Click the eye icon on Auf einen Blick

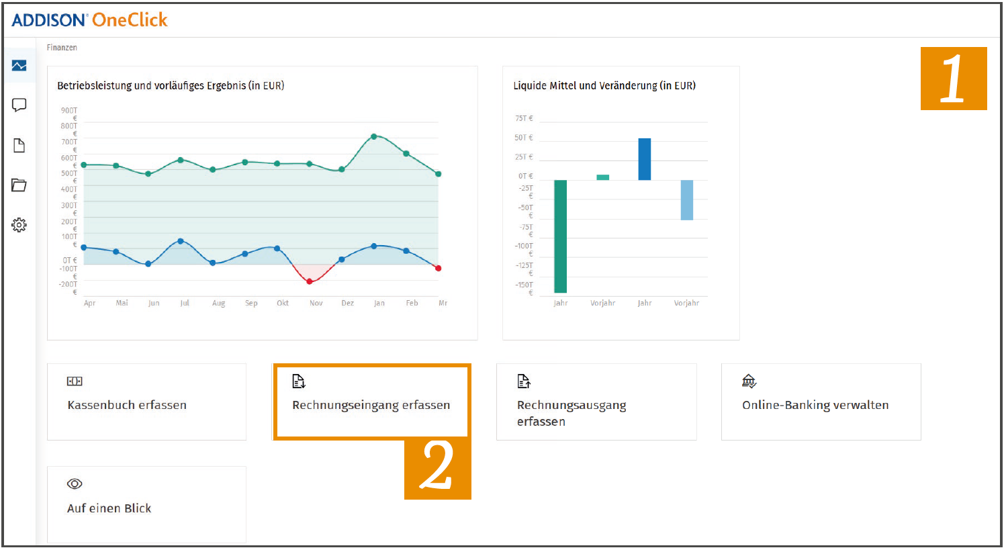click(75, 484)
